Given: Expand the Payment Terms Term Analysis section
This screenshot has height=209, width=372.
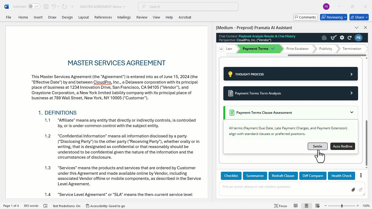Looking at the screenshot, I should click(x=291, y=93).
